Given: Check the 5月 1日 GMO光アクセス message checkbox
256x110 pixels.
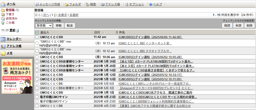Looking at the screenshot, I should coord(37,93).
